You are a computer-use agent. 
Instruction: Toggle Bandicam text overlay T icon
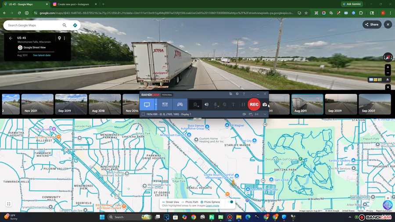pos(233,104)
